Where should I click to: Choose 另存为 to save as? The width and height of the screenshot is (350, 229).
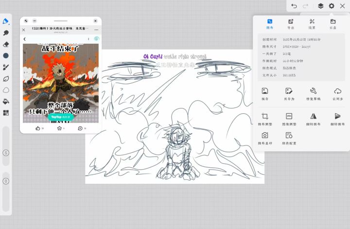click(x=289, y=94)
